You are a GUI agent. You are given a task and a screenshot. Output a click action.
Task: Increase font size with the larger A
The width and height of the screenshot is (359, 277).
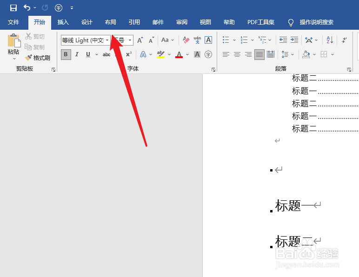click(x=140, y=40)
